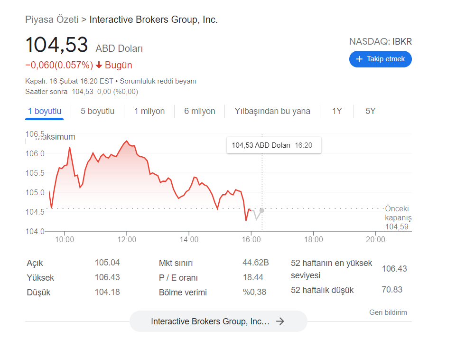Click the breadcrumb chevron after Piyasa Özeti
The width and height of the screenshot is (456, 340).
(83, 19)
